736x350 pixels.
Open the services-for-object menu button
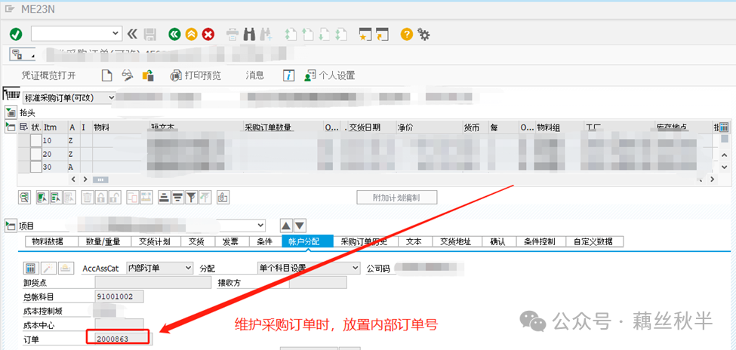pos(23,54)
